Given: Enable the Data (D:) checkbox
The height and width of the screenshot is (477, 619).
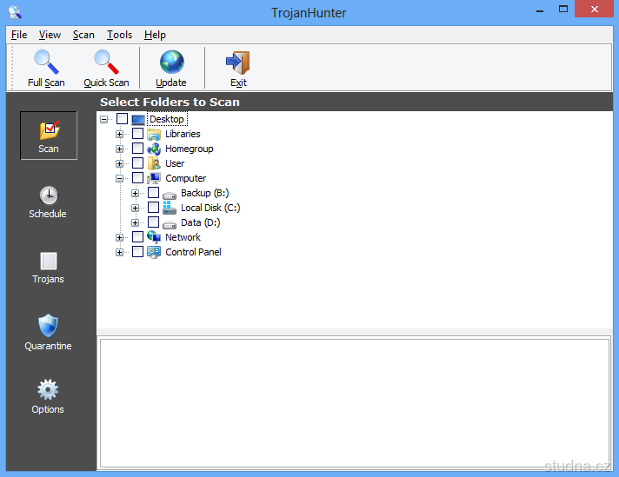Looking at the screenshot, I should tap(154, 222).
